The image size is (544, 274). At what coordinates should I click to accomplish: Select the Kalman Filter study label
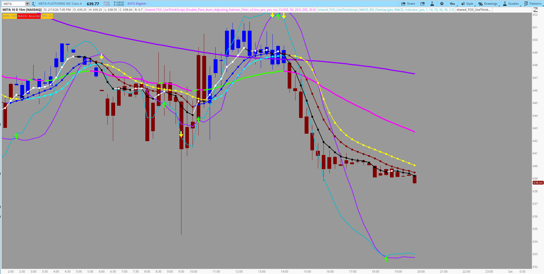[230, 10]
